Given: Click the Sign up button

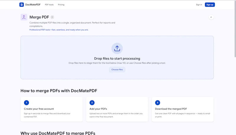Looking at the screenshot, I should [210, 5].
